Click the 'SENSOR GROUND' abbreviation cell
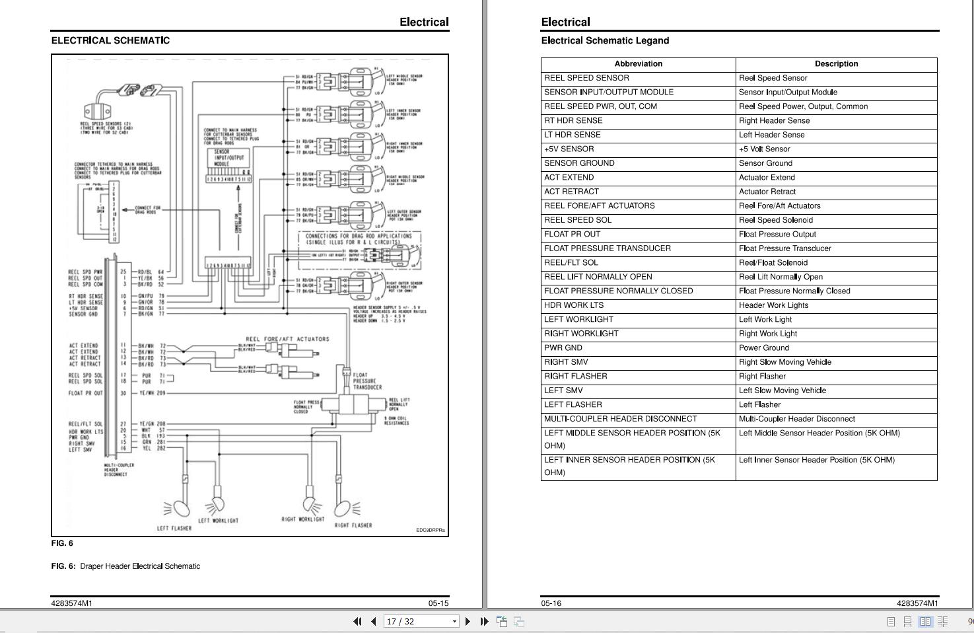Screen dimensions: 974x633 639,163
